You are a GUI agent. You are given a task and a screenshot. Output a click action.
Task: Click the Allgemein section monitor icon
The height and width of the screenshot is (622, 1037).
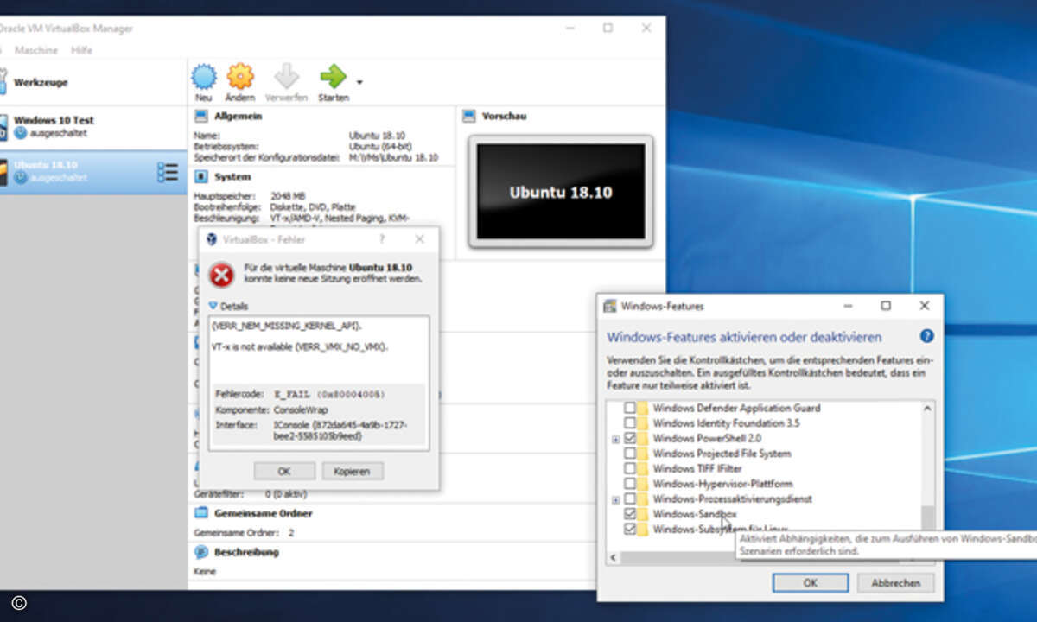pyautogui.click(x=200, y=116)
